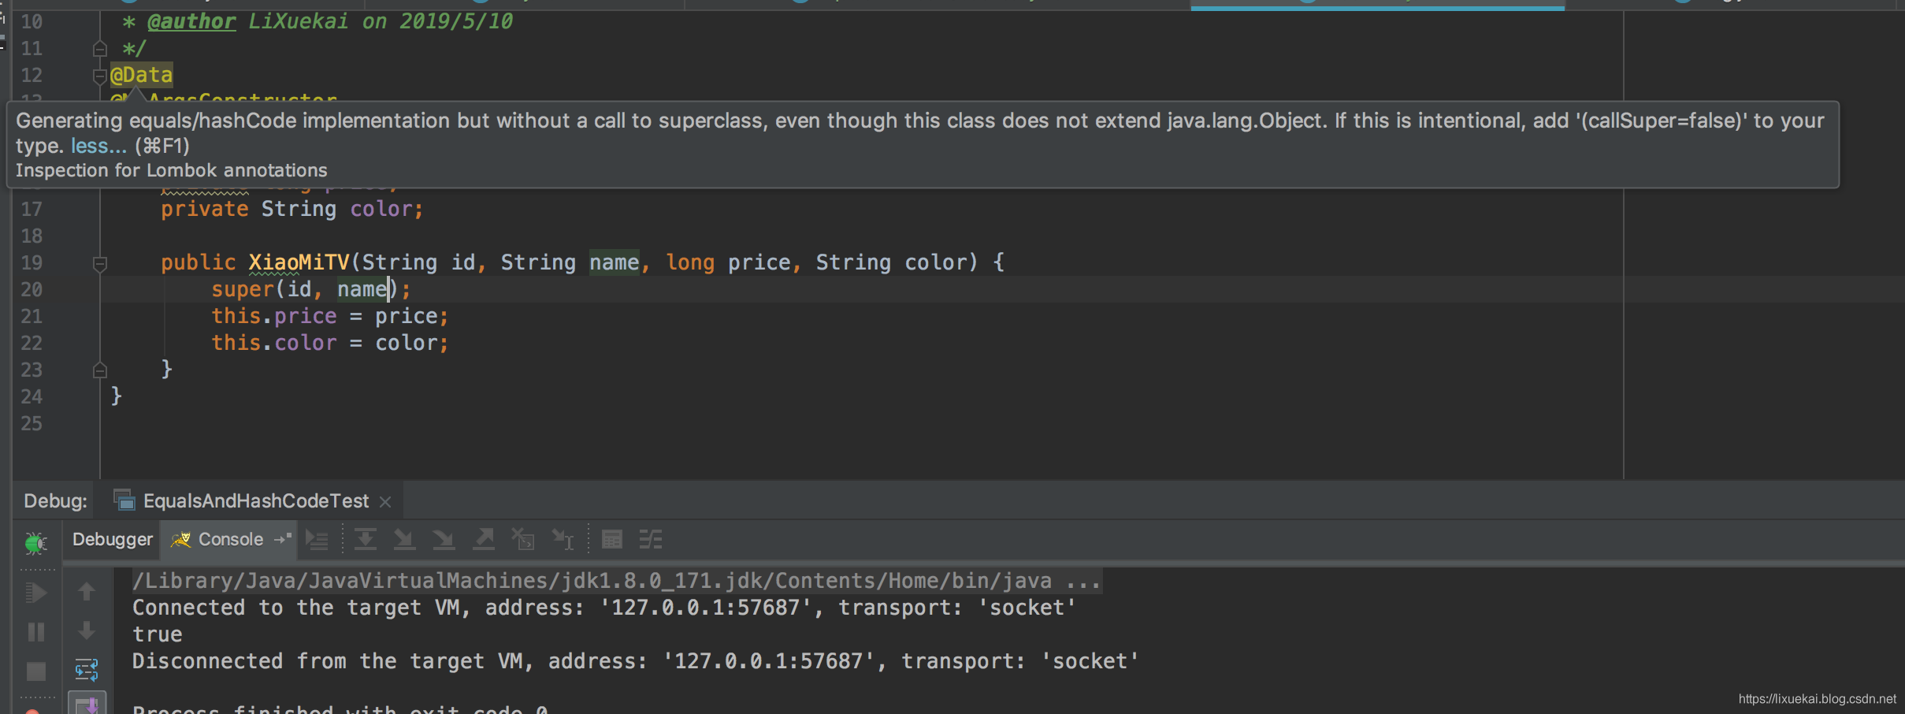Viewport: 1905px width, 714px height.
Task: Click the Step Over icon
Action: [x=365, y=540]
